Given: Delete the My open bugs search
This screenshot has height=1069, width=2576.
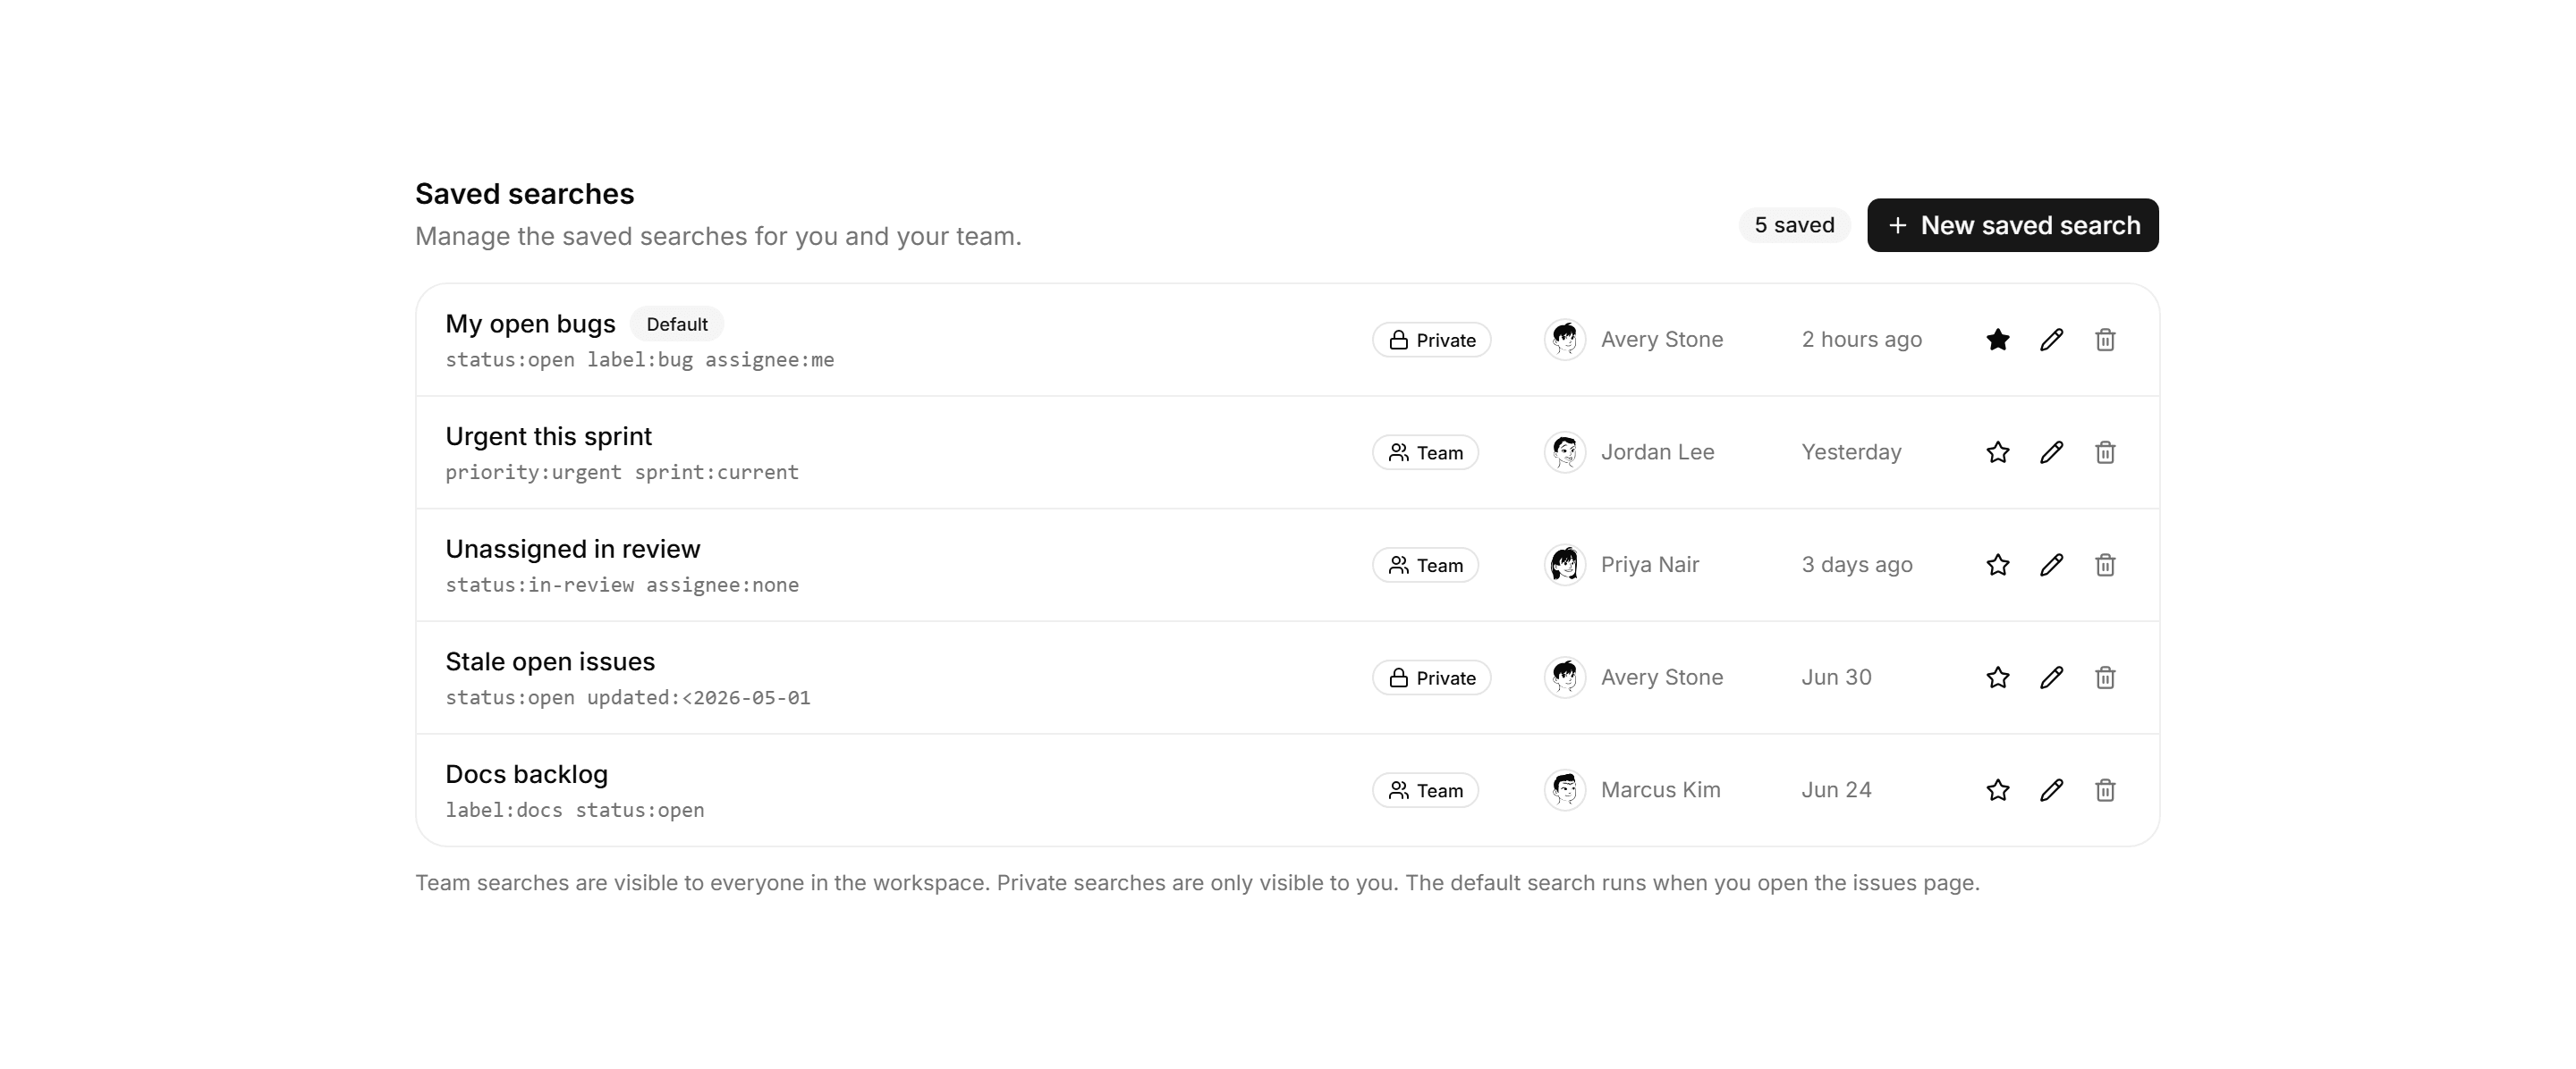Looking at the screenshot, I should (2105, 340).
